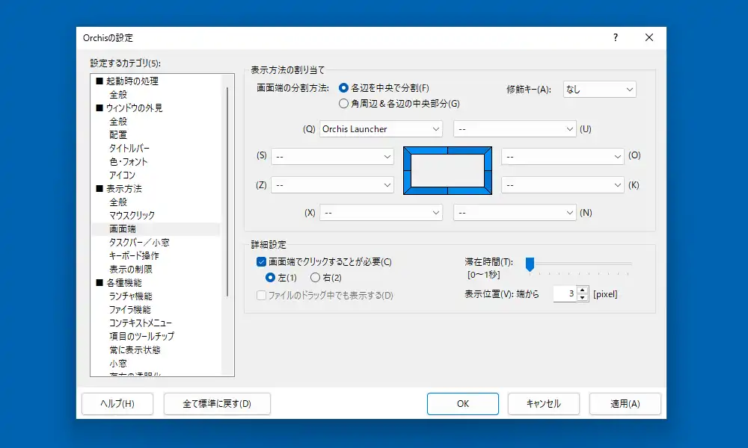Open the 修飾キー(A) dropdown showing なし

599,90
